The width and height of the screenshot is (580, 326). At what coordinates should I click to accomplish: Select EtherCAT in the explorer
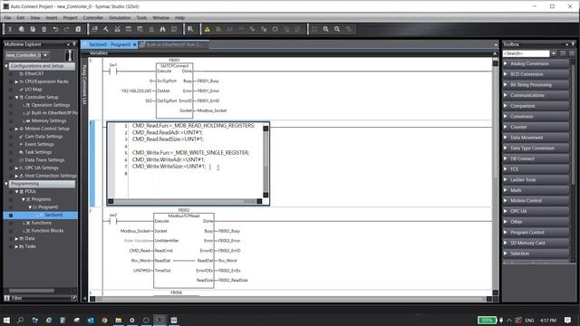[34, 73]
